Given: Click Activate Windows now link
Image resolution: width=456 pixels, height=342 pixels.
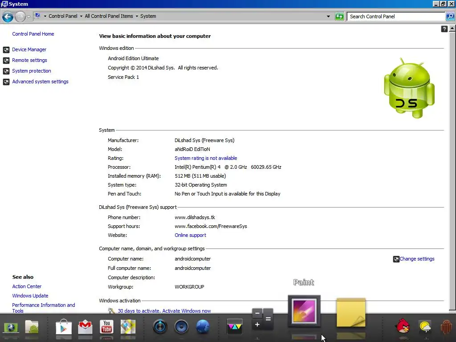Looking at the screenshot, I should click(187, 310).
